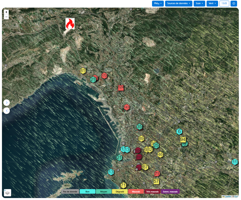Select the red circle marker reading 71
The width and height of the screenshot is (241, 200).
(x=157, y=174)
